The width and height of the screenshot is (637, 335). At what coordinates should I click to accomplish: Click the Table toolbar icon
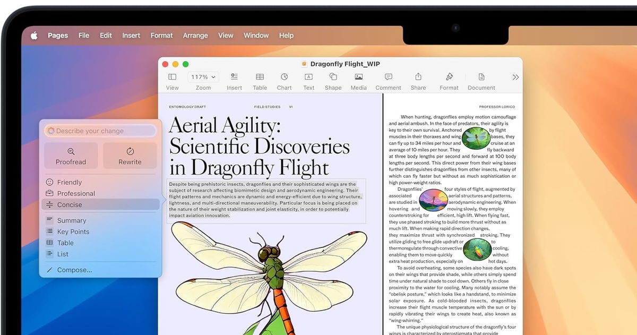pos(260,77)
